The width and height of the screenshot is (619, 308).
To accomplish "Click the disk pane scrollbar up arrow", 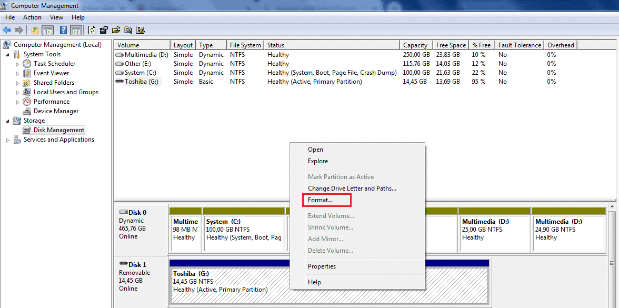I will click(x=612, y=206).
